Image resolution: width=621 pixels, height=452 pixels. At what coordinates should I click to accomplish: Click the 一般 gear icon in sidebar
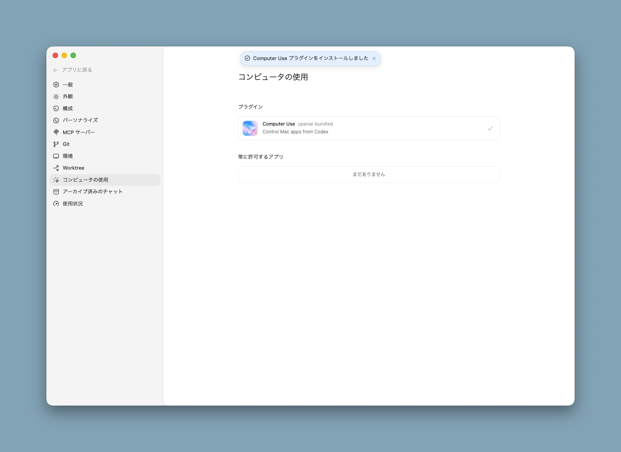coord(56,85)
